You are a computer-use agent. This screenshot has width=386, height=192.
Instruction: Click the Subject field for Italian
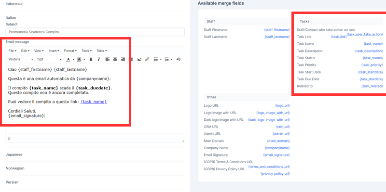pos(95,32)
